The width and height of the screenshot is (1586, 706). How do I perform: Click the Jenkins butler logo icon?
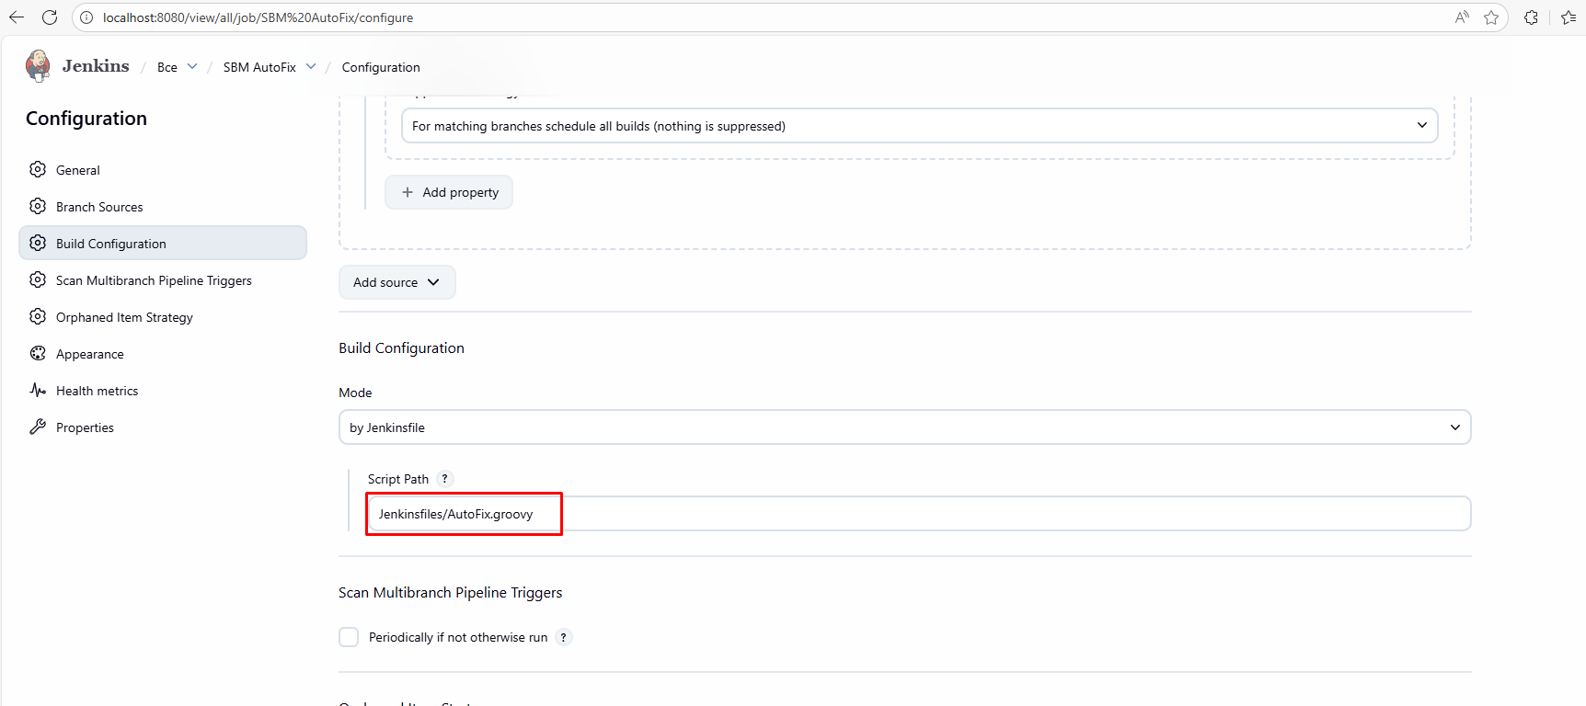click(x=38, y=66)
